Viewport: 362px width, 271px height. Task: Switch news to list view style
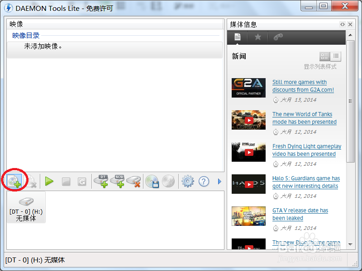336,56
